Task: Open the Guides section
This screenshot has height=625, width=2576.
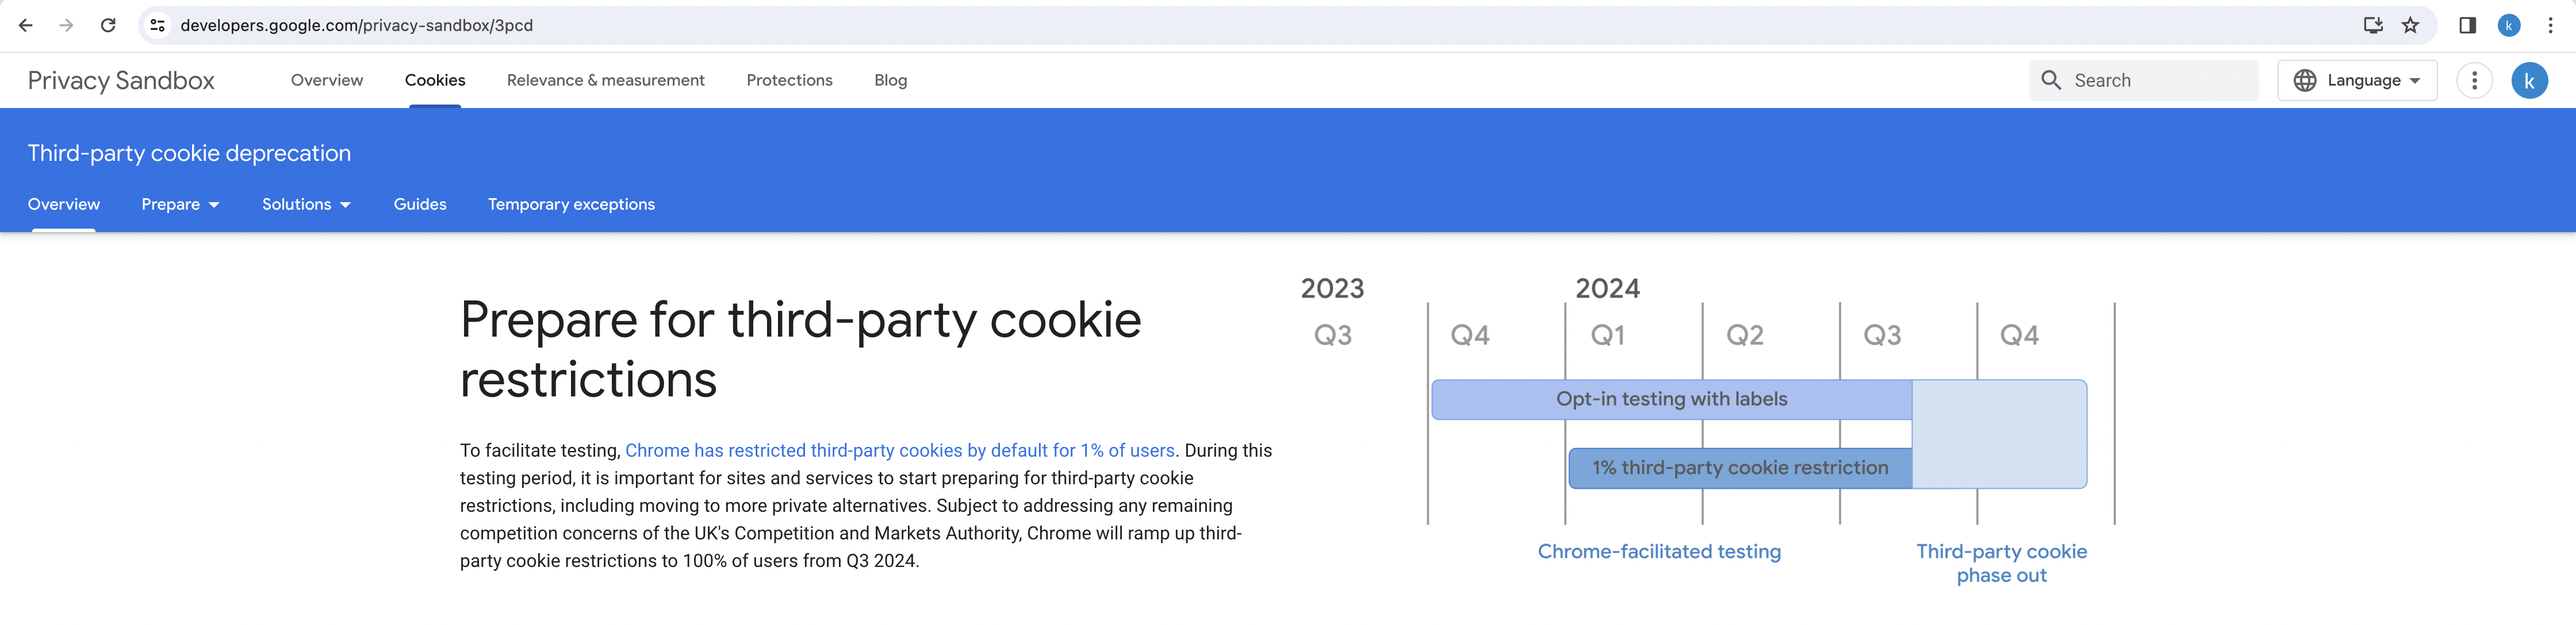Action: [420, 204]
